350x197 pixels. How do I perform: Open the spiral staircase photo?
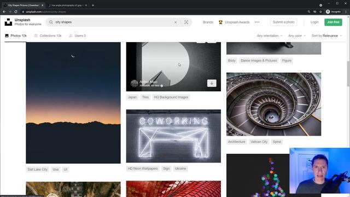click(273, 104)
